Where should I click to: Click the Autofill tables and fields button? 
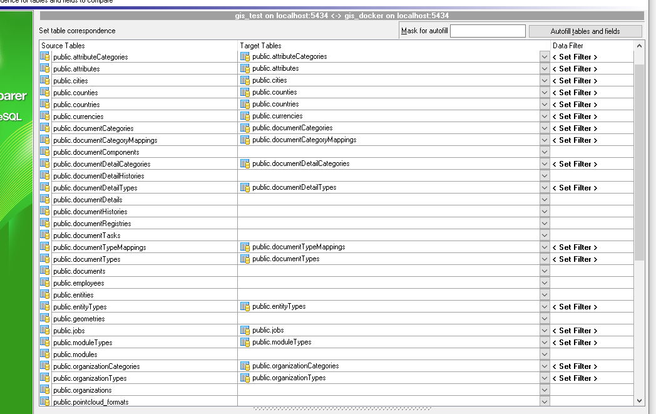[585, 31]
